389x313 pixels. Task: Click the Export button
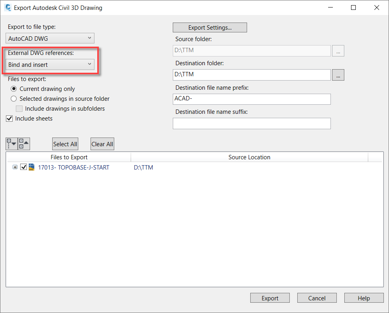[x=270, y=298]
